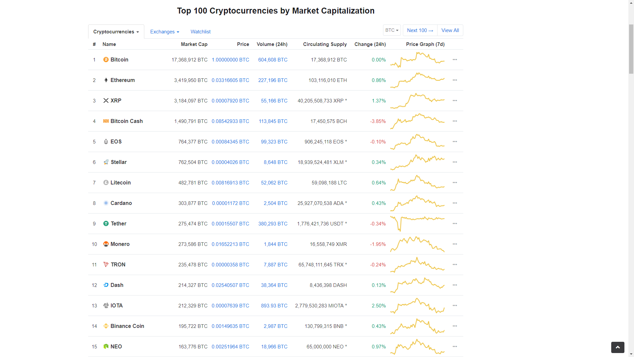The image size is (634, 357).
Task: Open more-options dots for Dash row
Action: click(x=455, y=285)
